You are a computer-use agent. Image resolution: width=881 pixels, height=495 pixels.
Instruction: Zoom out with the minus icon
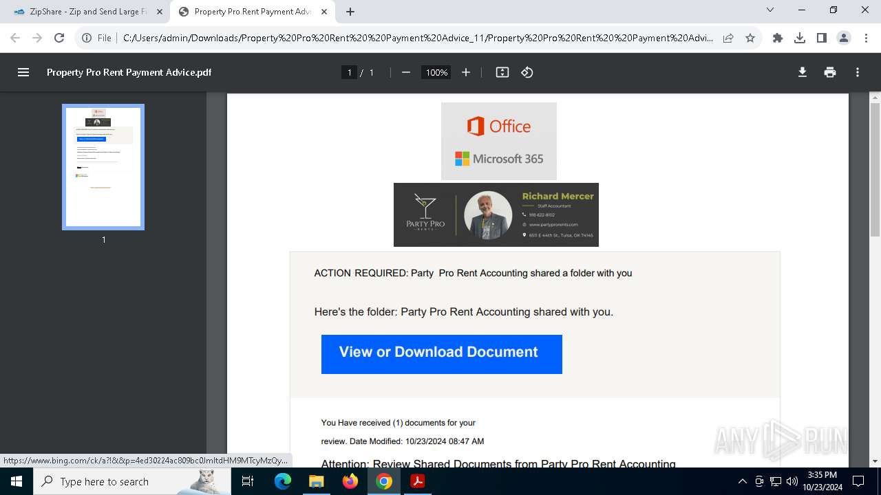(406, 72)
